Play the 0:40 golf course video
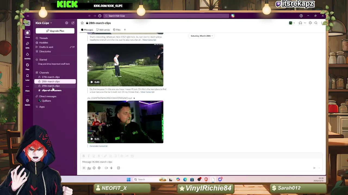This screenshot has height=195, width=348. [x=92, y=82]
